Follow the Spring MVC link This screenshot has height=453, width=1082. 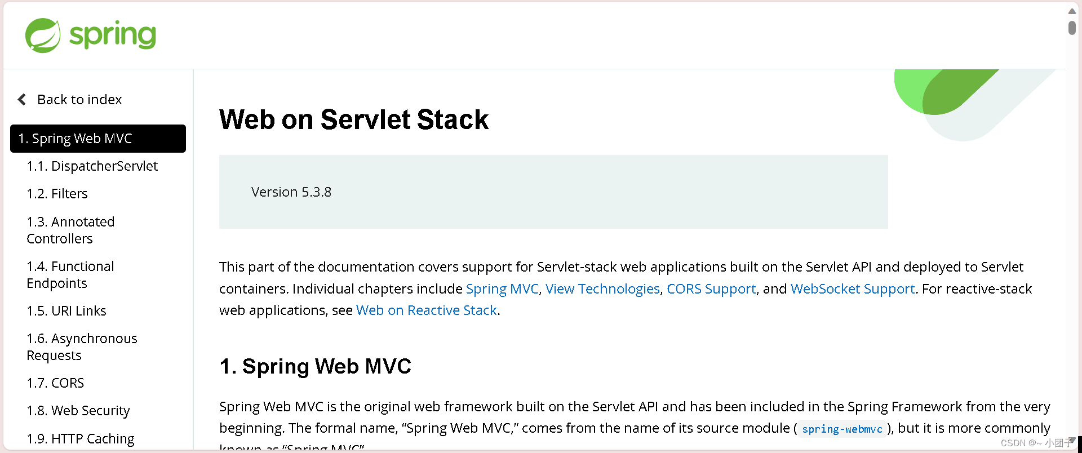(502, 288)
